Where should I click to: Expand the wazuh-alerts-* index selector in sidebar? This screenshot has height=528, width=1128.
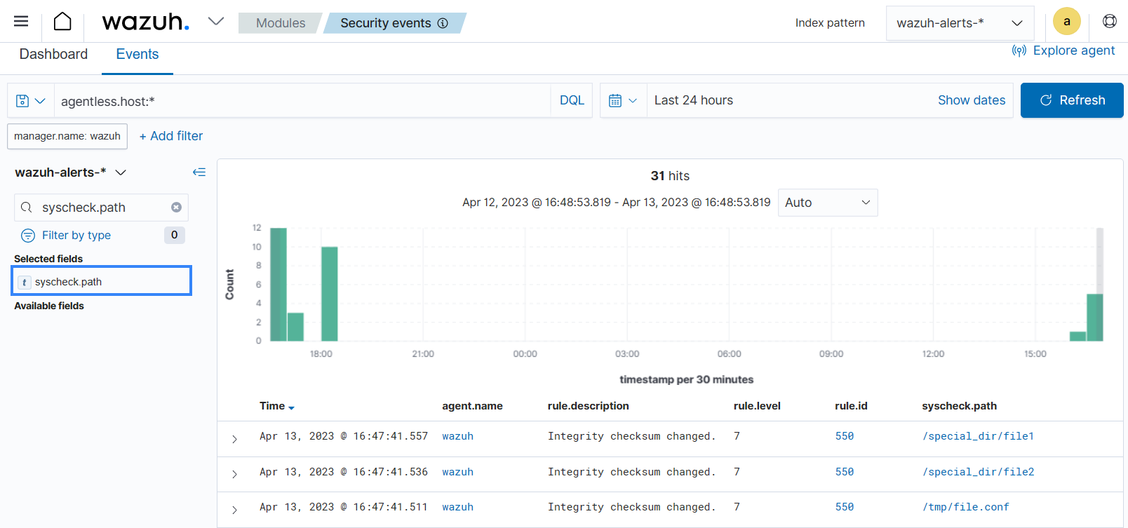click(x=70, y=172)
